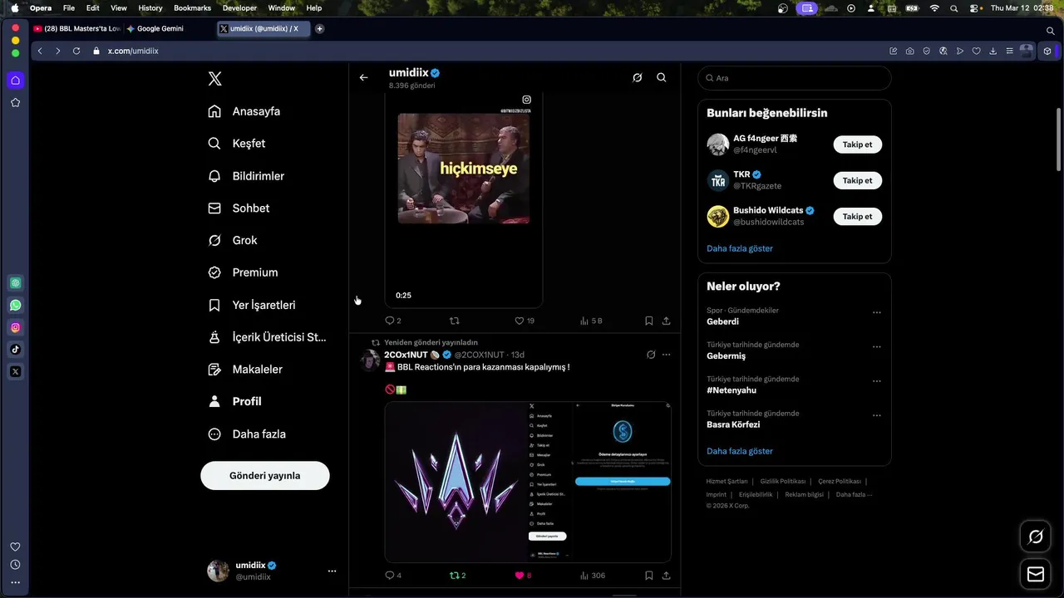The width and height of the screenshot is (1064, 598).
Task: Open Daha fazla menu in sidebar
Action: point(246,434)
